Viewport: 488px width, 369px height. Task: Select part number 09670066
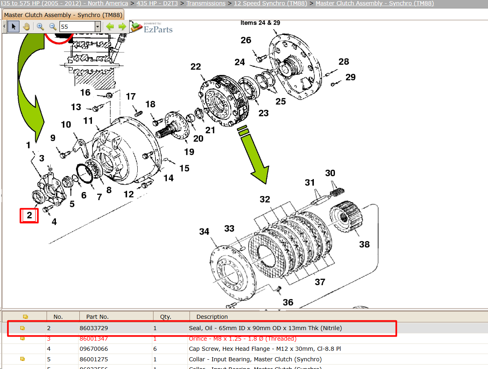[94, 349]
